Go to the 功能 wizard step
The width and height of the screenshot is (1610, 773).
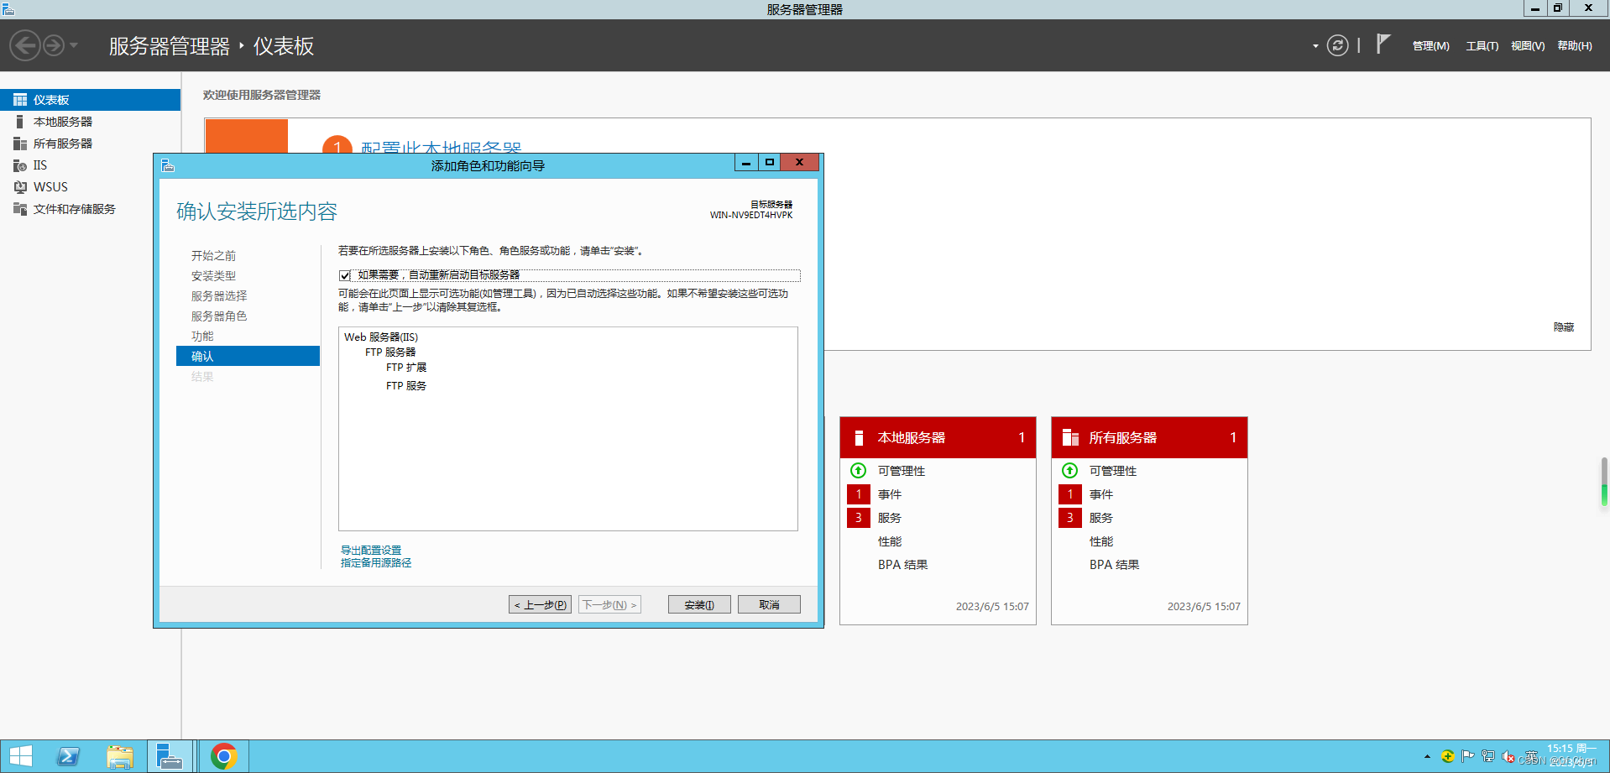coord(202,336)
